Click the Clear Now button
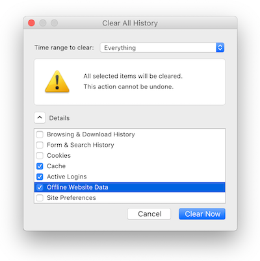This screenshot has height=261, width=260. coord(202,214)
